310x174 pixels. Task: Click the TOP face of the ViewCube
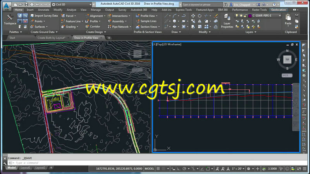coord(287,60)
